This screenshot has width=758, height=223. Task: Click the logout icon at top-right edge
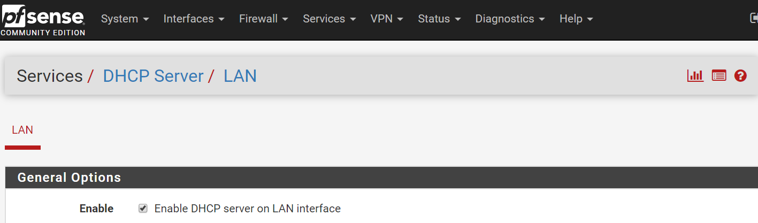click(754, 19)
